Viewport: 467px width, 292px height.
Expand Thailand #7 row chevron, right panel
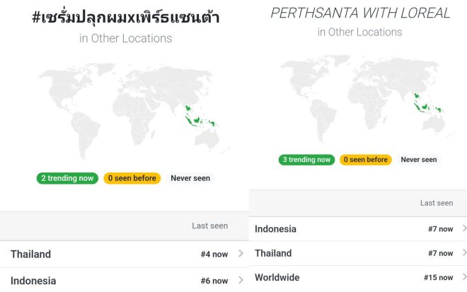pyautogui.click(x=464, y=252)
